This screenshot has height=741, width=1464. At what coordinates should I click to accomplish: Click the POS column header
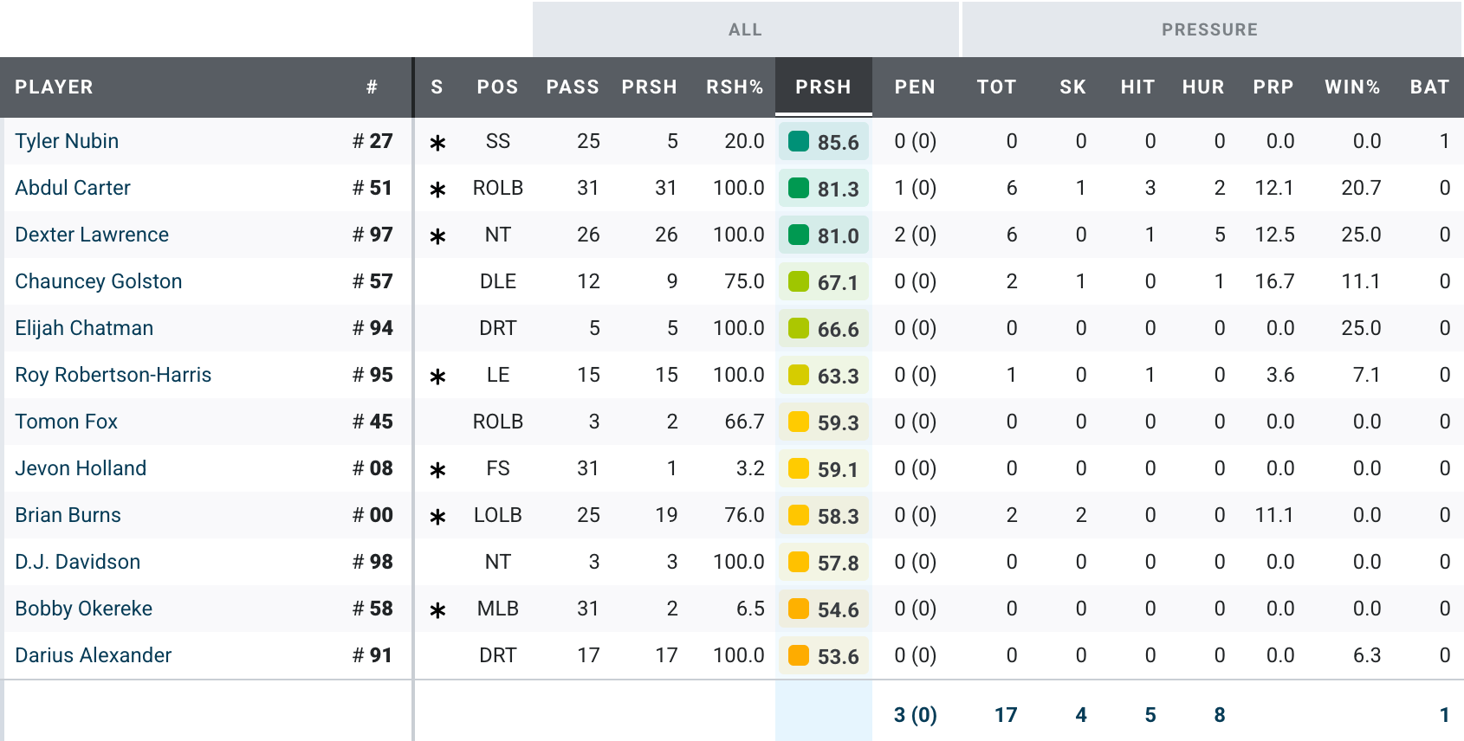tap(497, 87)
